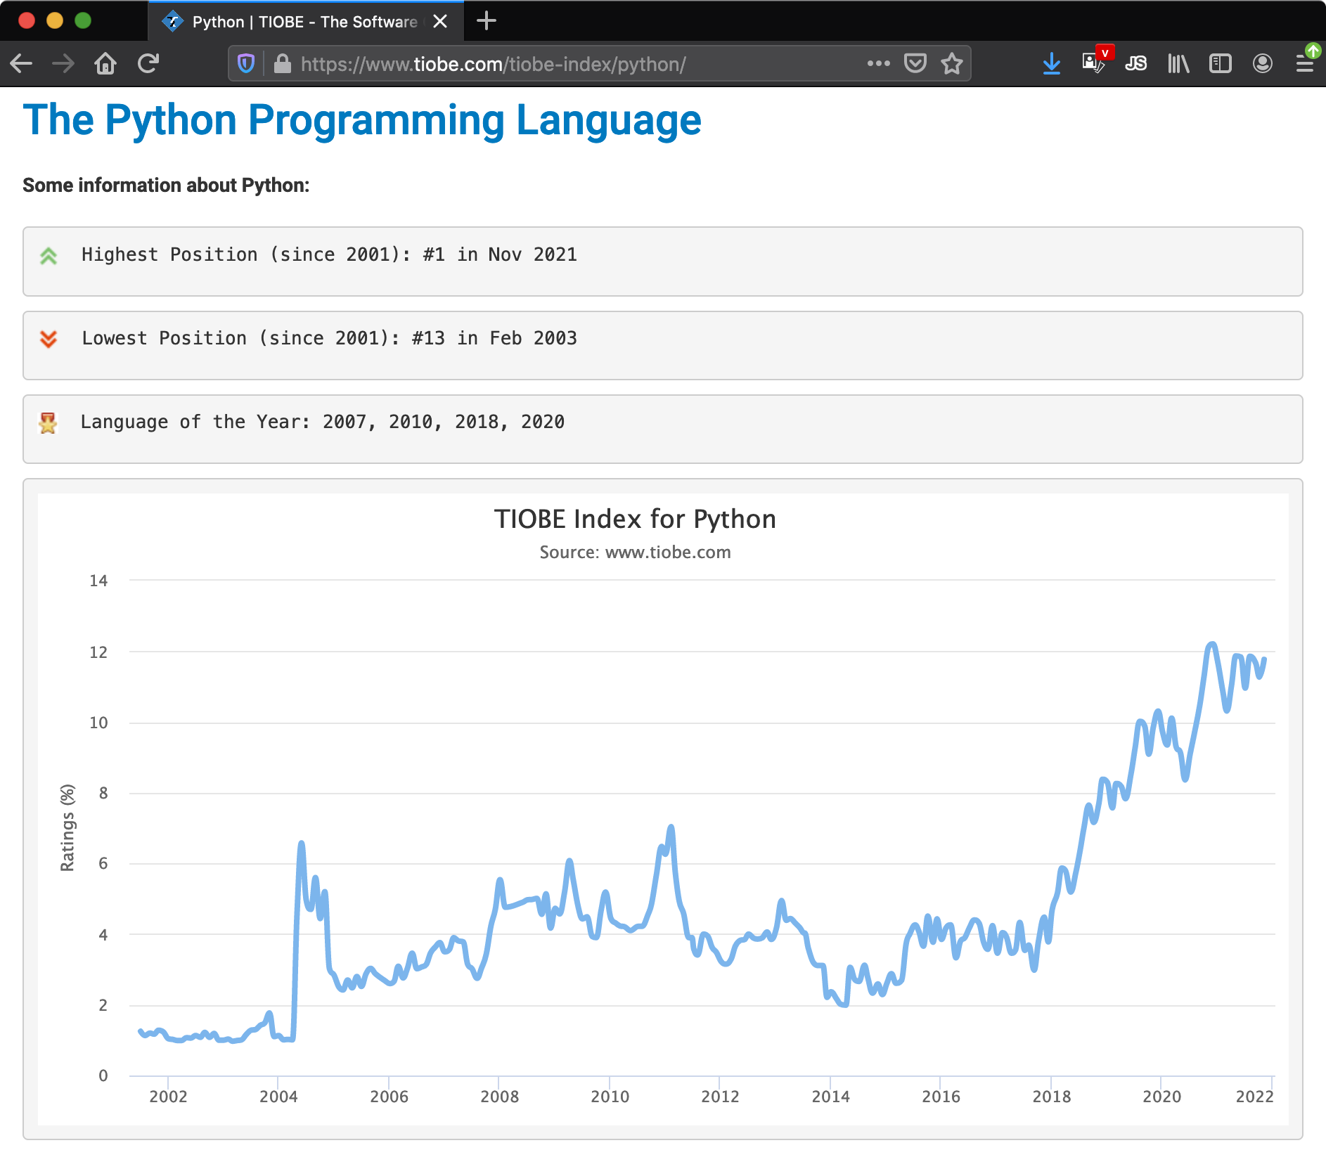
Task: Select 'Lowest Position (since 2001)' text
Action: click(240, 338)
